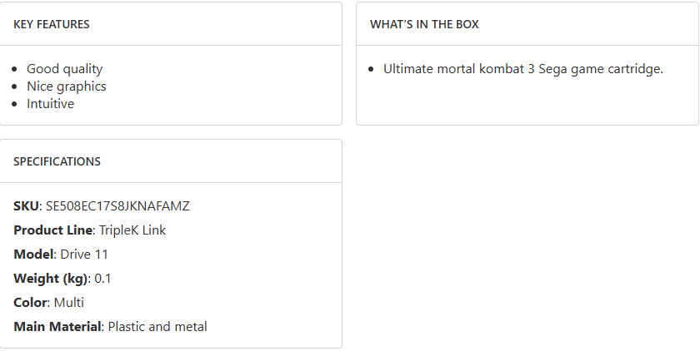Click the 'Main Material' label
This screenshot has height=351, width=700.
coord(57,327)
